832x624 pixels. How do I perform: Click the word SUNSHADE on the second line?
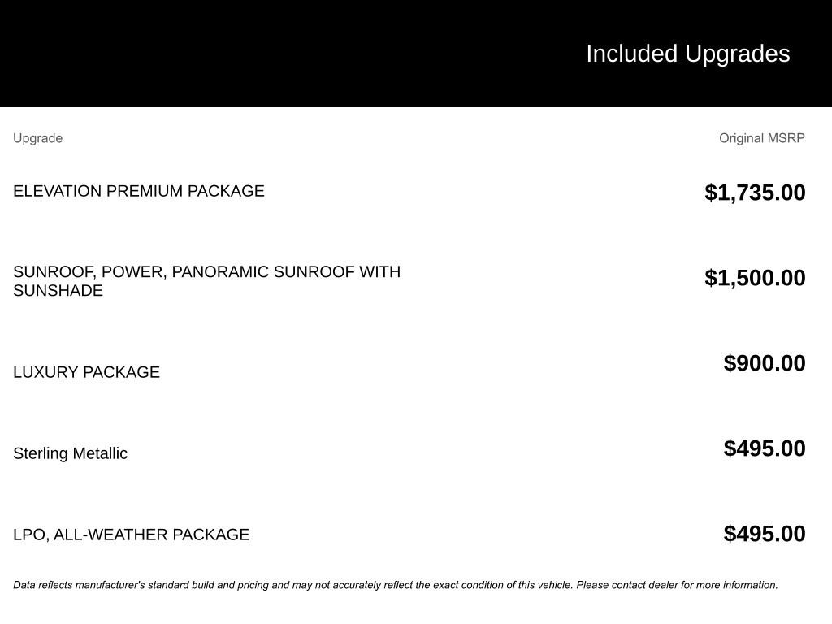point(58,291)
